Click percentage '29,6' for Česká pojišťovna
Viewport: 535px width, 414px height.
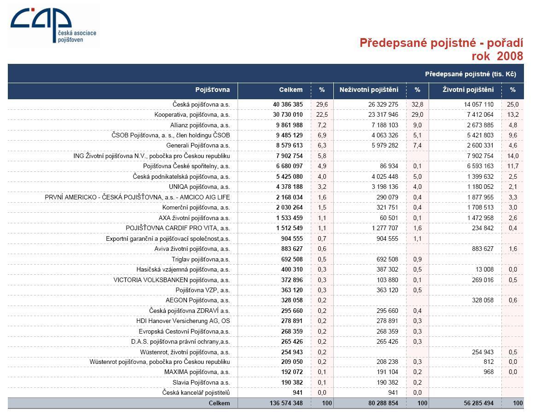tap(322, 104)
